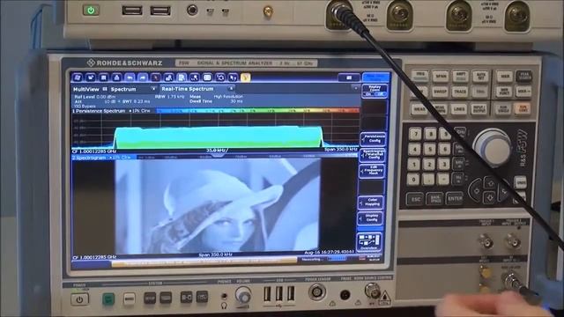The height and width of the screenshot is (317, 564).
Task: Tap the Windows icon in the analyzer toolbar
Action: click(x=77, y=77)
